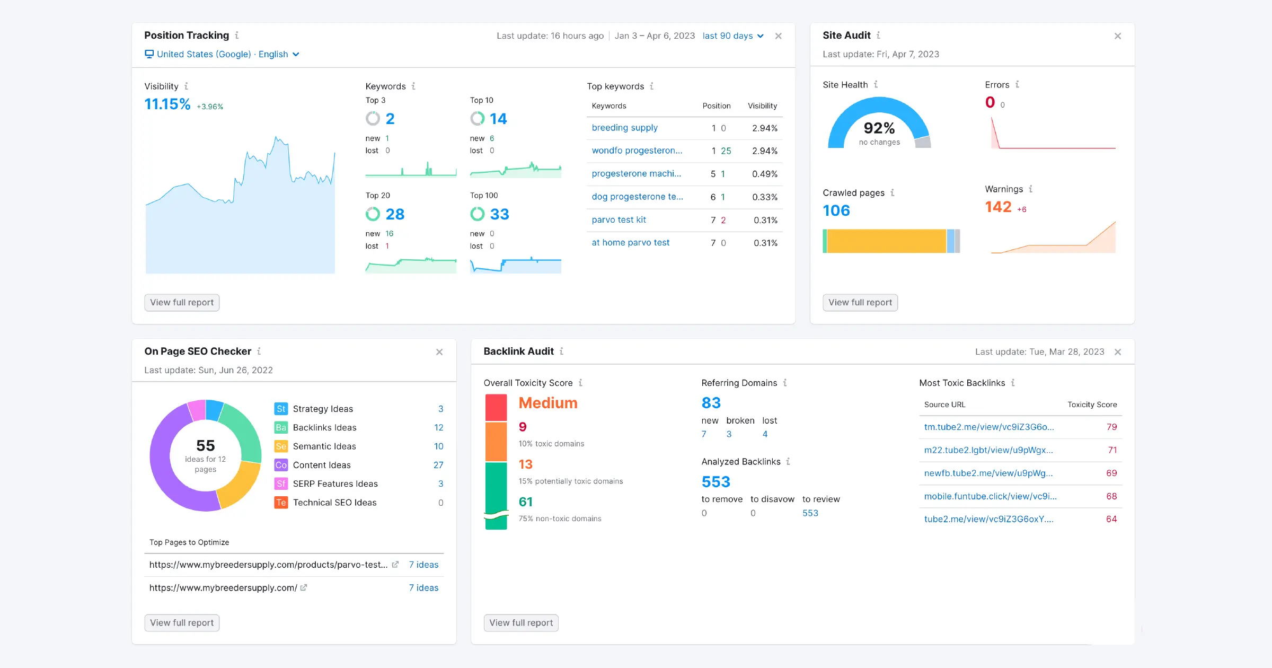1272x668 pixels.
Task: Click info icon next to Referring Domains
Action: tap(785, 383)
